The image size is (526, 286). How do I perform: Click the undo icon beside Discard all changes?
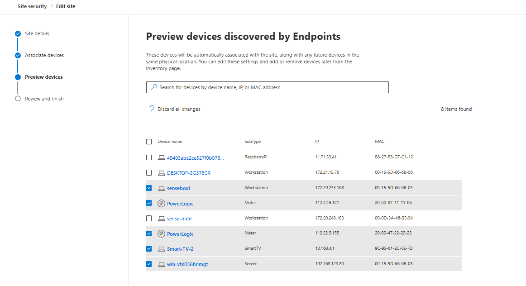click(152, 109)
